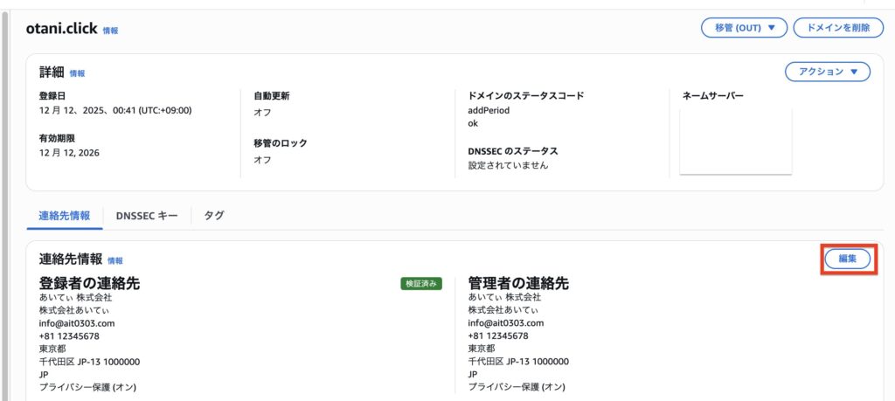Click the オフ value under 自動更新
The image size is (895, 401).
click(x=262, y=113)
